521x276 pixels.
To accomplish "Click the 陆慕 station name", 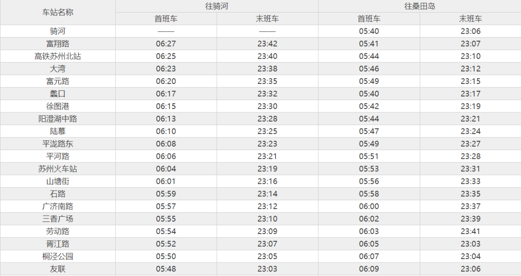I will coord(57,131).
